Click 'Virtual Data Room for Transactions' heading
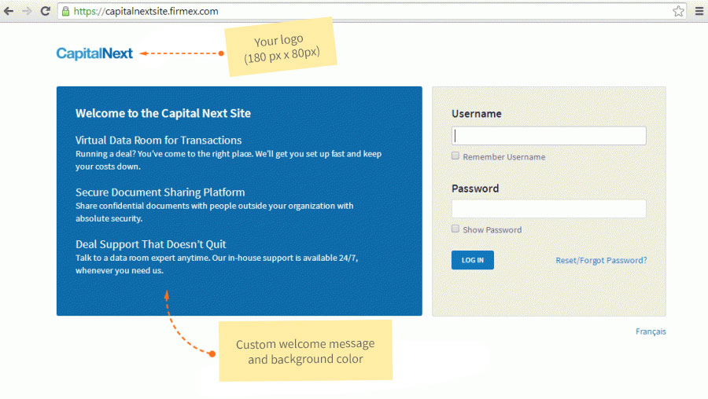This screenshot has height=399, width=708. pyautogui.click(x=158, y=141)
